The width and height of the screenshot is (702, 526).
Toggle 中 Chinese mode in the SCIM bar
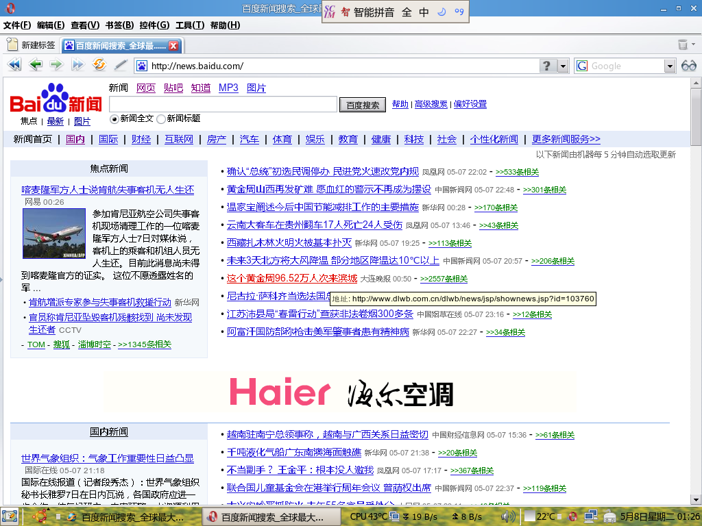point(424,12)
